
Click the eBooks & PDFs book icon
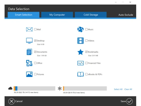[80, 74]
